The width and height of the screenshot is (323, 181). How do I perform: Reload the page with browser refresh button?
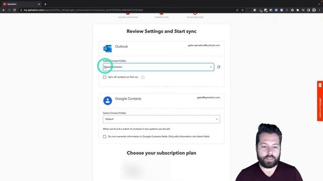tap(15, 10)
